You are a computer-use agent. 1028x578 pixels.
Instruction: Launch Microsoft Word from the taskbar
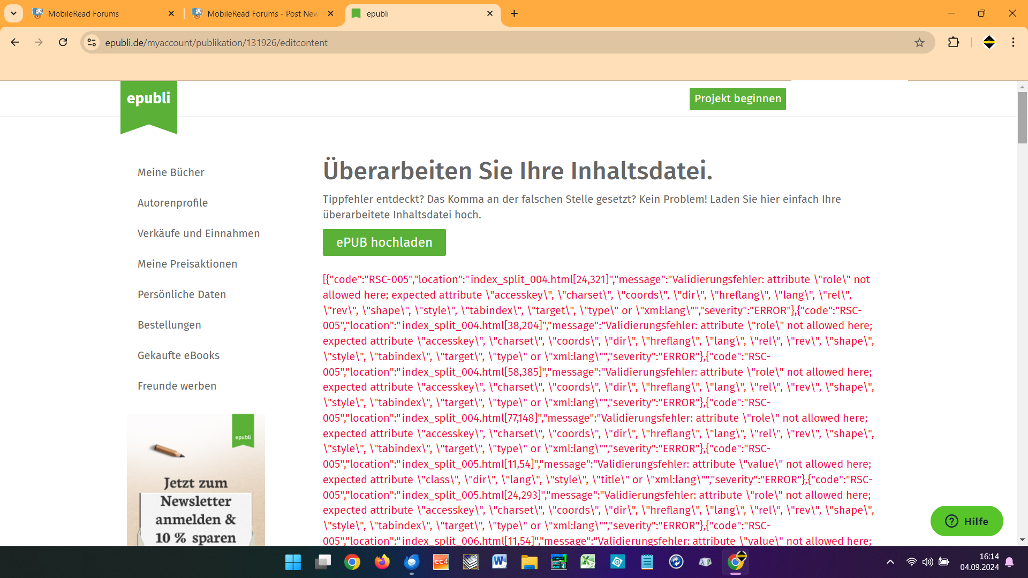point(499,562)
